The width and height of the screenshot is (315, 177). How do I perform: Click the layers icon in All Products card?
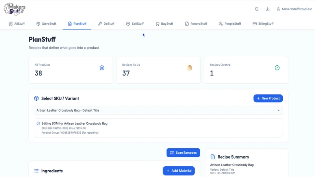[102, 68]
